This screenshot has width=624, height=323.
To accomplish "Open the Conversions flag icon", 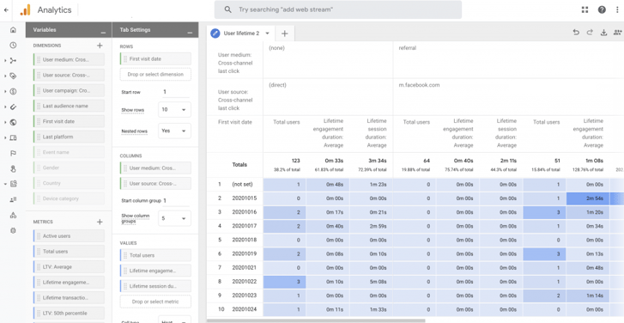I will pos(13,153).
